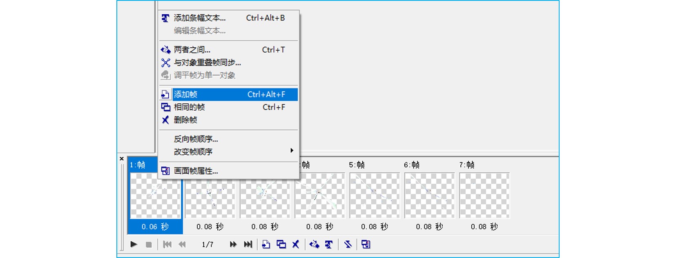Click the add banner text toolbar icon

[329, 244]
